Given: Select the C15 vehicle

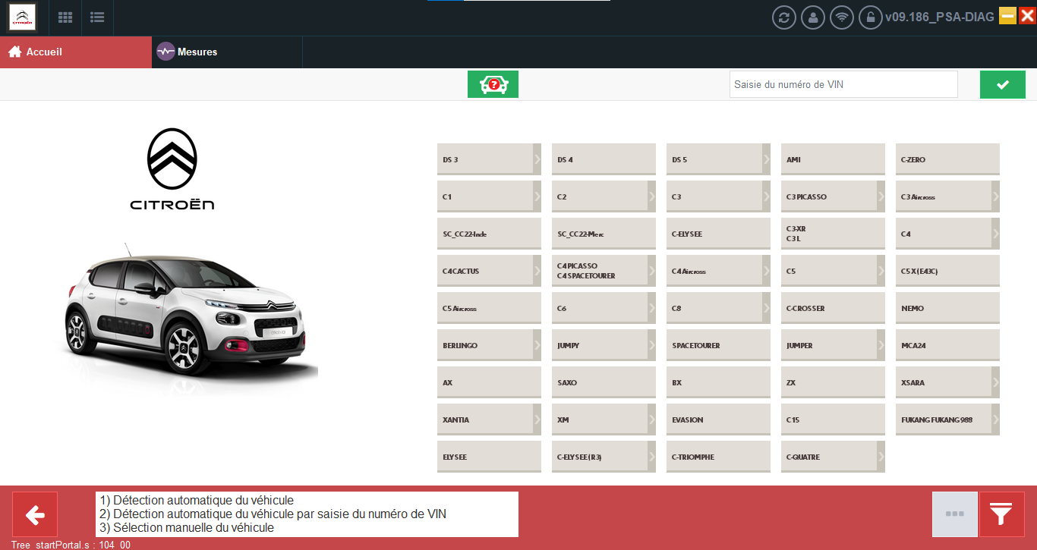Looking at the screenshot, I should tap(833, 420).
